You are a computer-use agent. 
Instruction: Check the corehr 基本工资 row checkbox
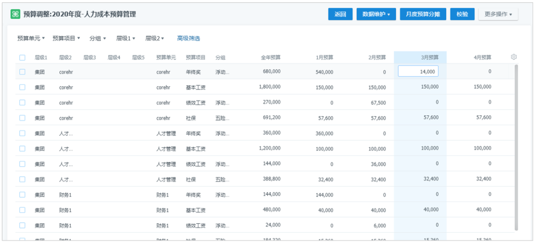[x=22, y=87]
